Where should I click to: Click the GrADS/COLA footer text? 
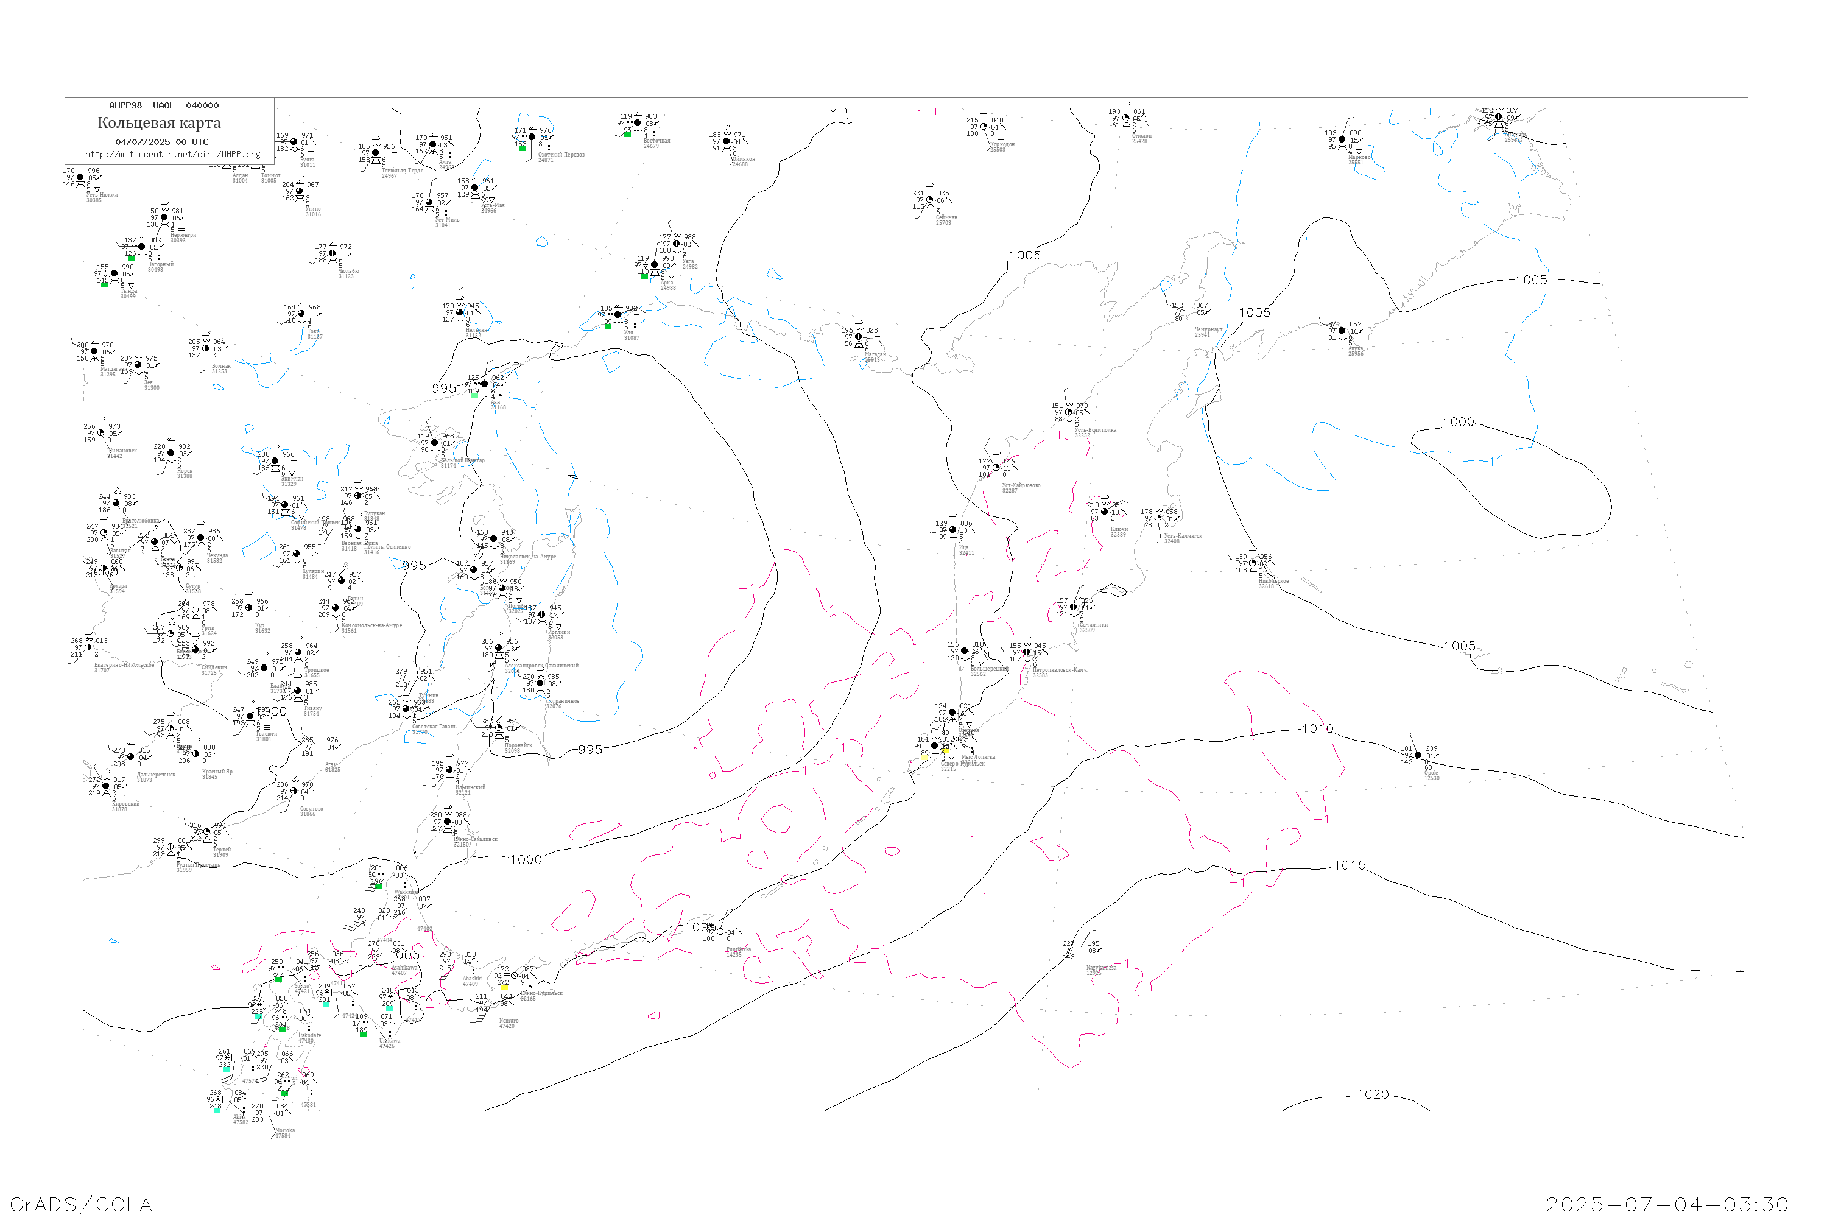(x=81, y=1204)
